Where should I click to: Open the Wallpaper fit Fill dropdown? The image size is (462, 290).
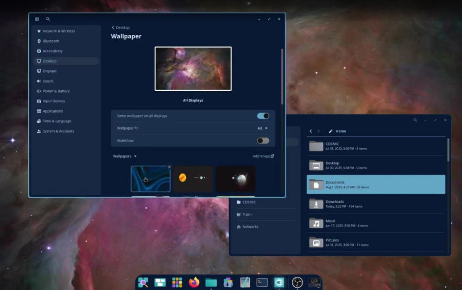pyautogui.click(x=262, y=128)
